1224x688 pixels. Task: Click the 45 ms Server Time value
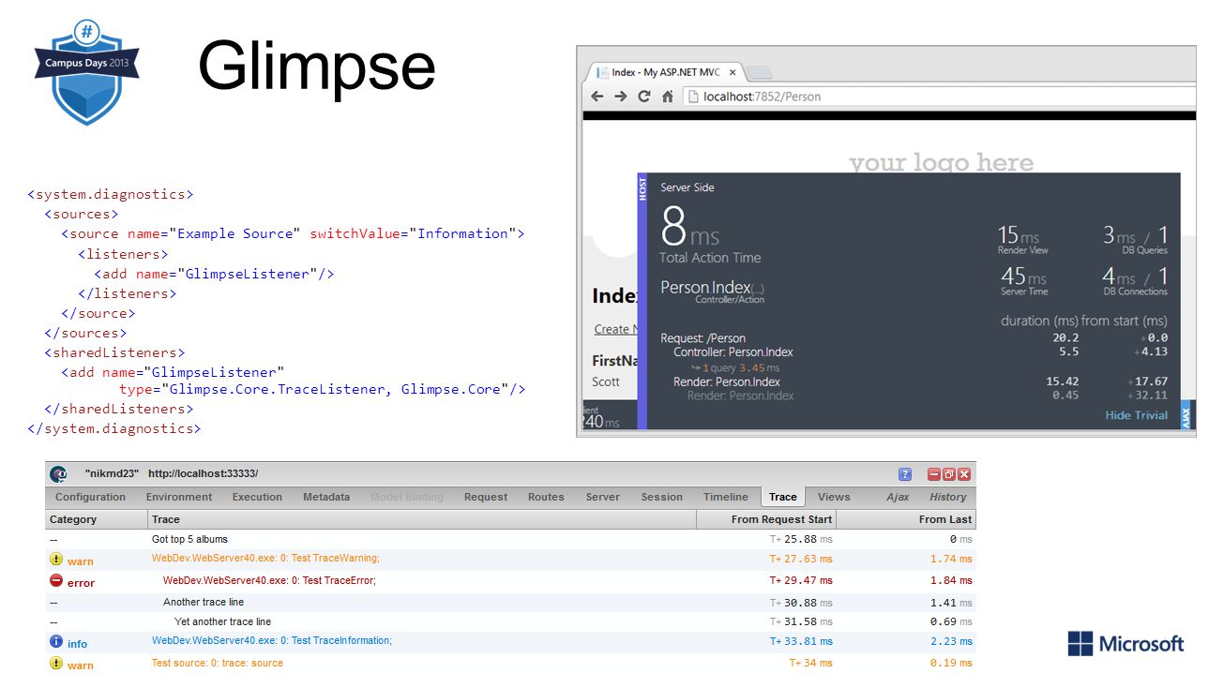click(1023, 277)
